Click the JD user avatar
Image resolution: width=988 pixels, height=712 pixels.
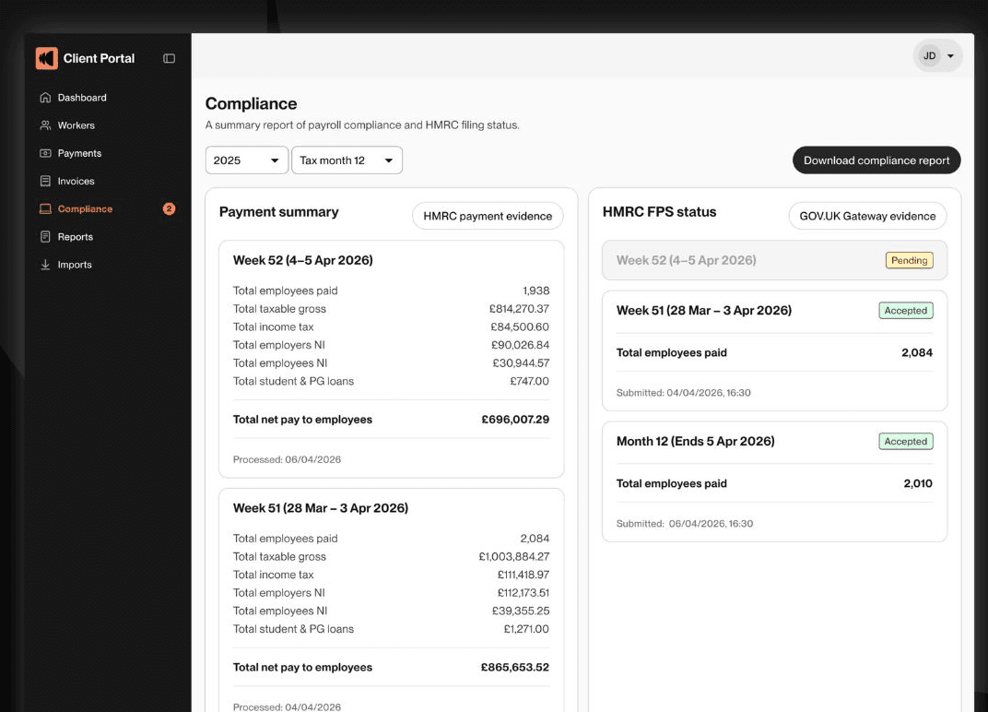coord(929,55)
